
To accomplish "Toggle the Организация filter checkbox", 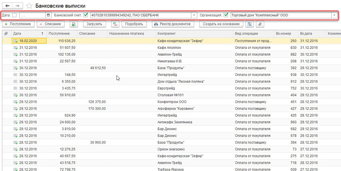I will click(x=226, y=15).
